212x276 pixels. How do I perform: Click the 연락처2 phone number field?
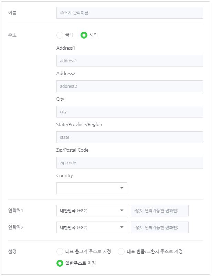point(160,227)
